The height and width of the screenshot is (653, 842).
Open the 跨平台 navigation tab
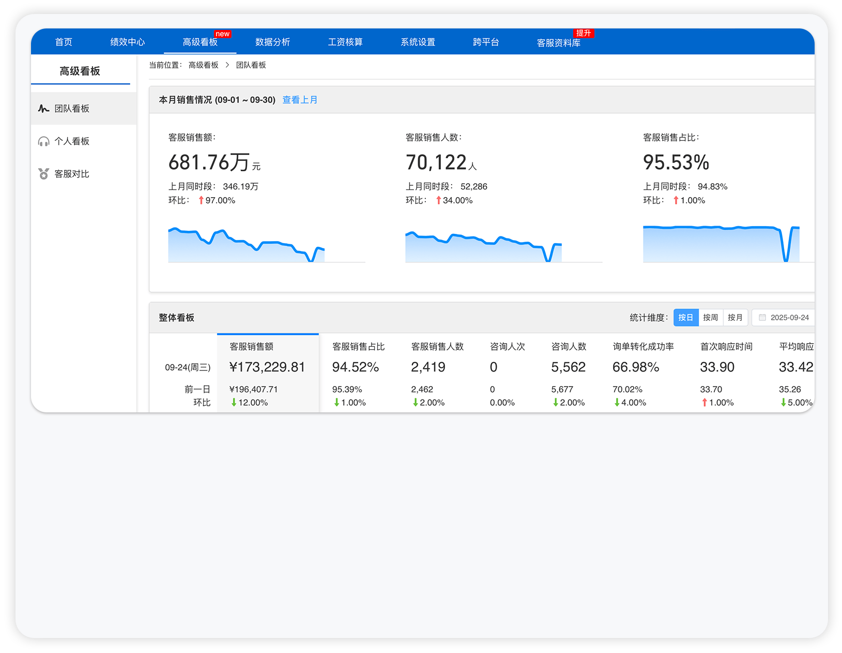(486, 42)
